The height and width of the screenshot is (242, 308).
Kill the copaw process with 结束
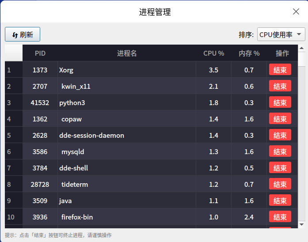click(280, 118)
